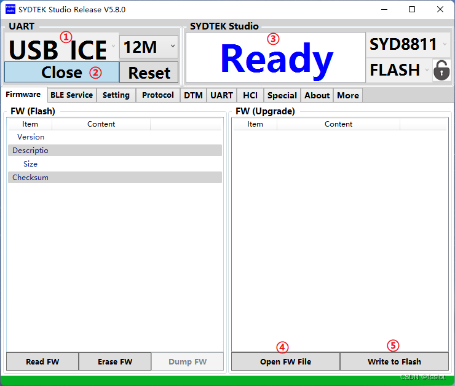Open the UART tab
Screen dimensions: 455x386
222,95
